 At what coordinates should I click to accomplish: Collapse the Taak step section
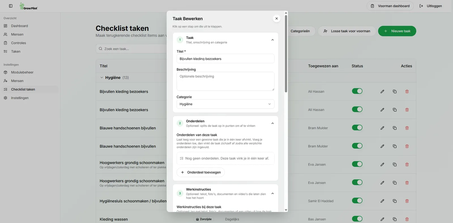click(272, 40)
